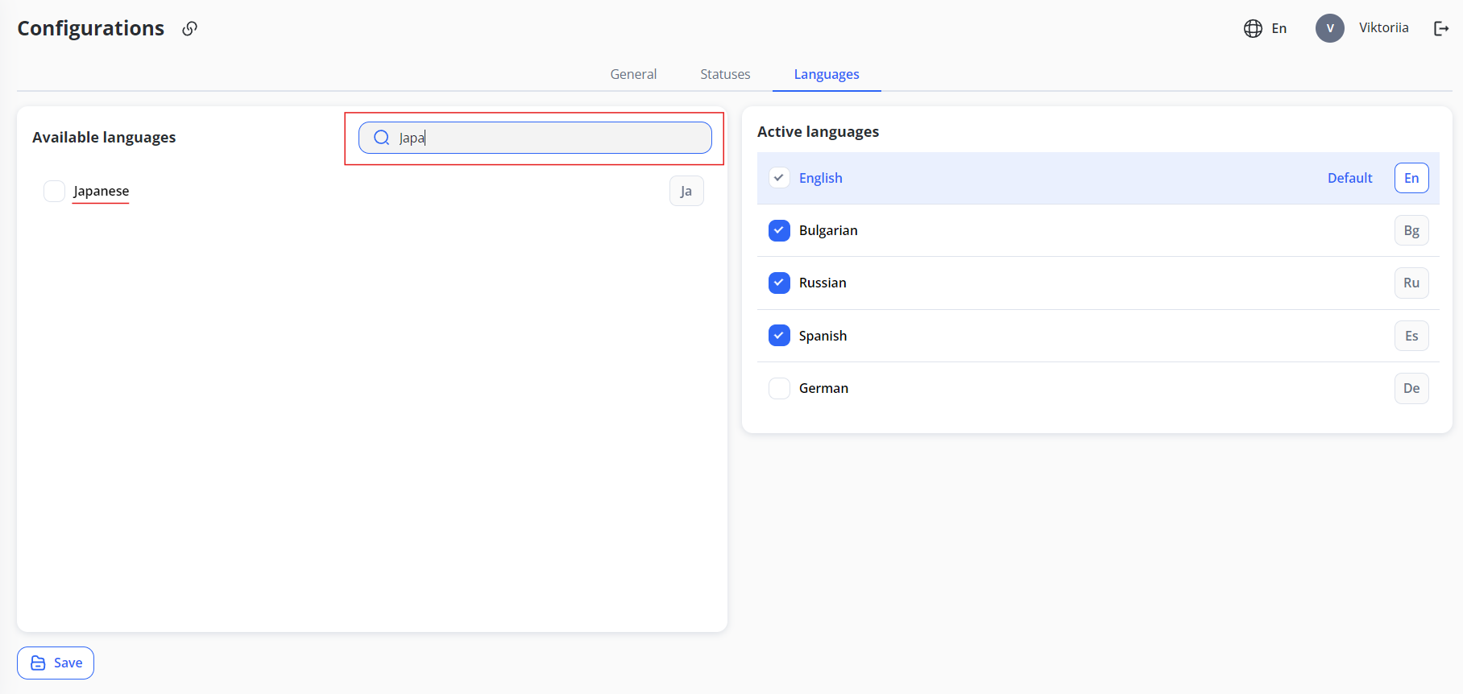Click the En code badge for English
Screen dimensions: 1463x694
[1411, 178]
